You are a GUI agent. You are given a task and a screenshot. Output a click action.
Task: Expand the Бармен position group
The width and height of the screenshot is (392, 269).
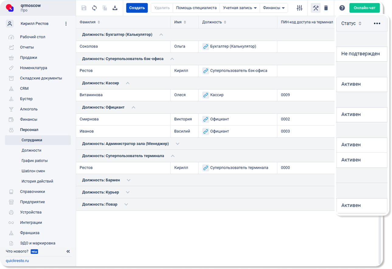click(x=129, y=180)
